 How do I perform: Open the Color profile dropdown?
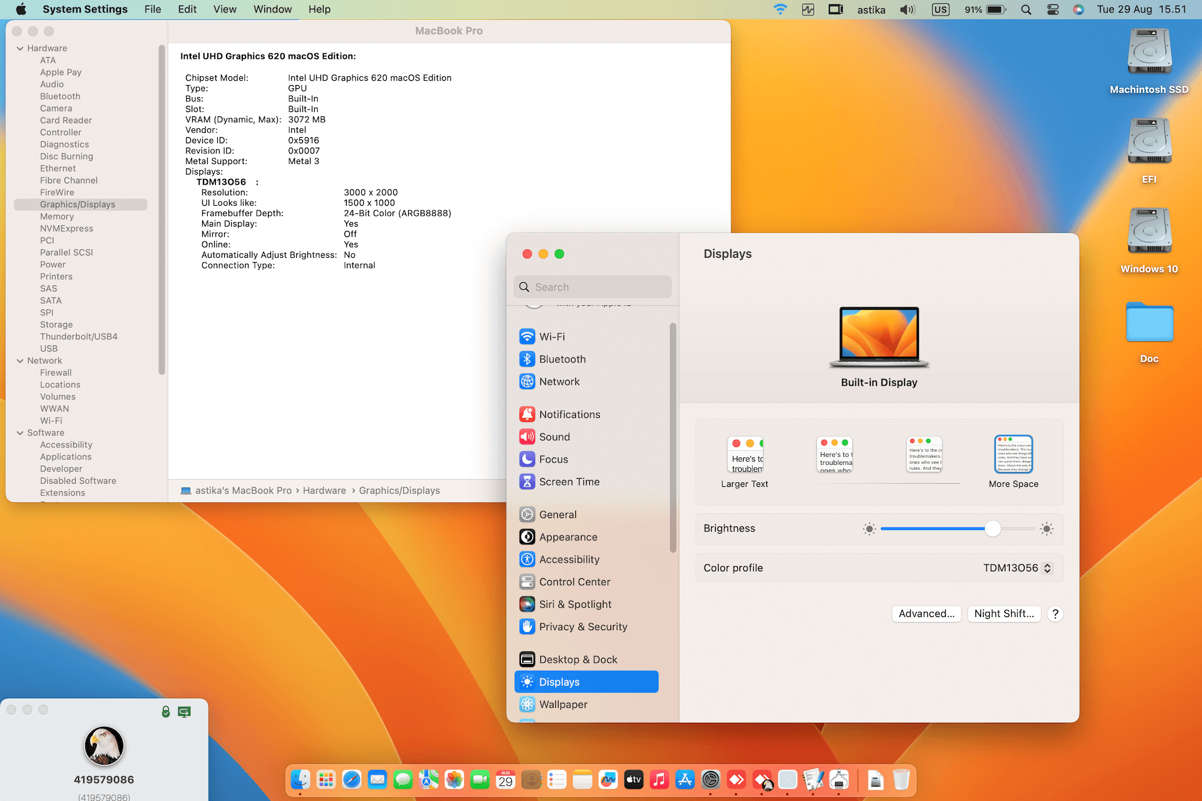(x=1017, y=568)
